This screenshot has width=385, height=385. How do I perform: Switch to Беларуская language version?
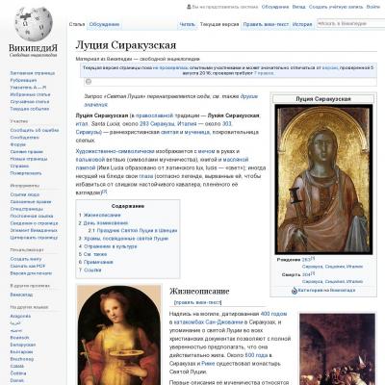[x=23, y=345]
